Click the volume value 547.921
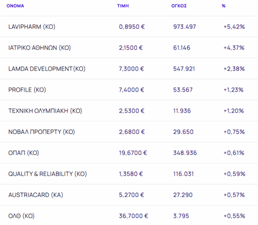 tap(184, 69)
